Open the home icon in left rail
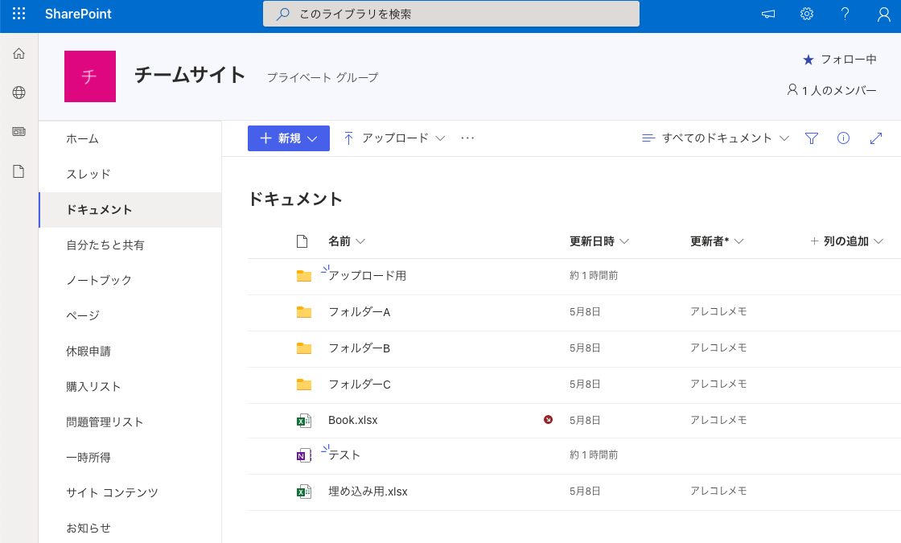Screen dimensions: 901x543 point(19,54)
